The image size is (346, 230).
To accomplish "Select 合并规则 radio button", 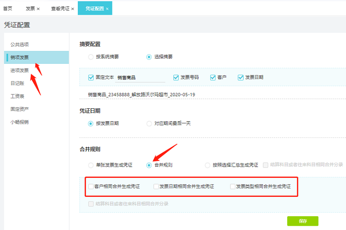I will pos(149,165).
